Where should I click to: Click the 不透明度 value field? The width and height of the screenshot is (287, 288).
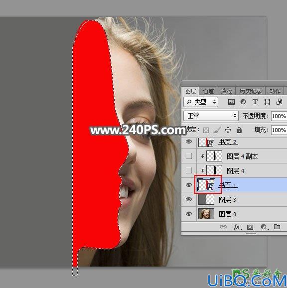tap(279, 116)
